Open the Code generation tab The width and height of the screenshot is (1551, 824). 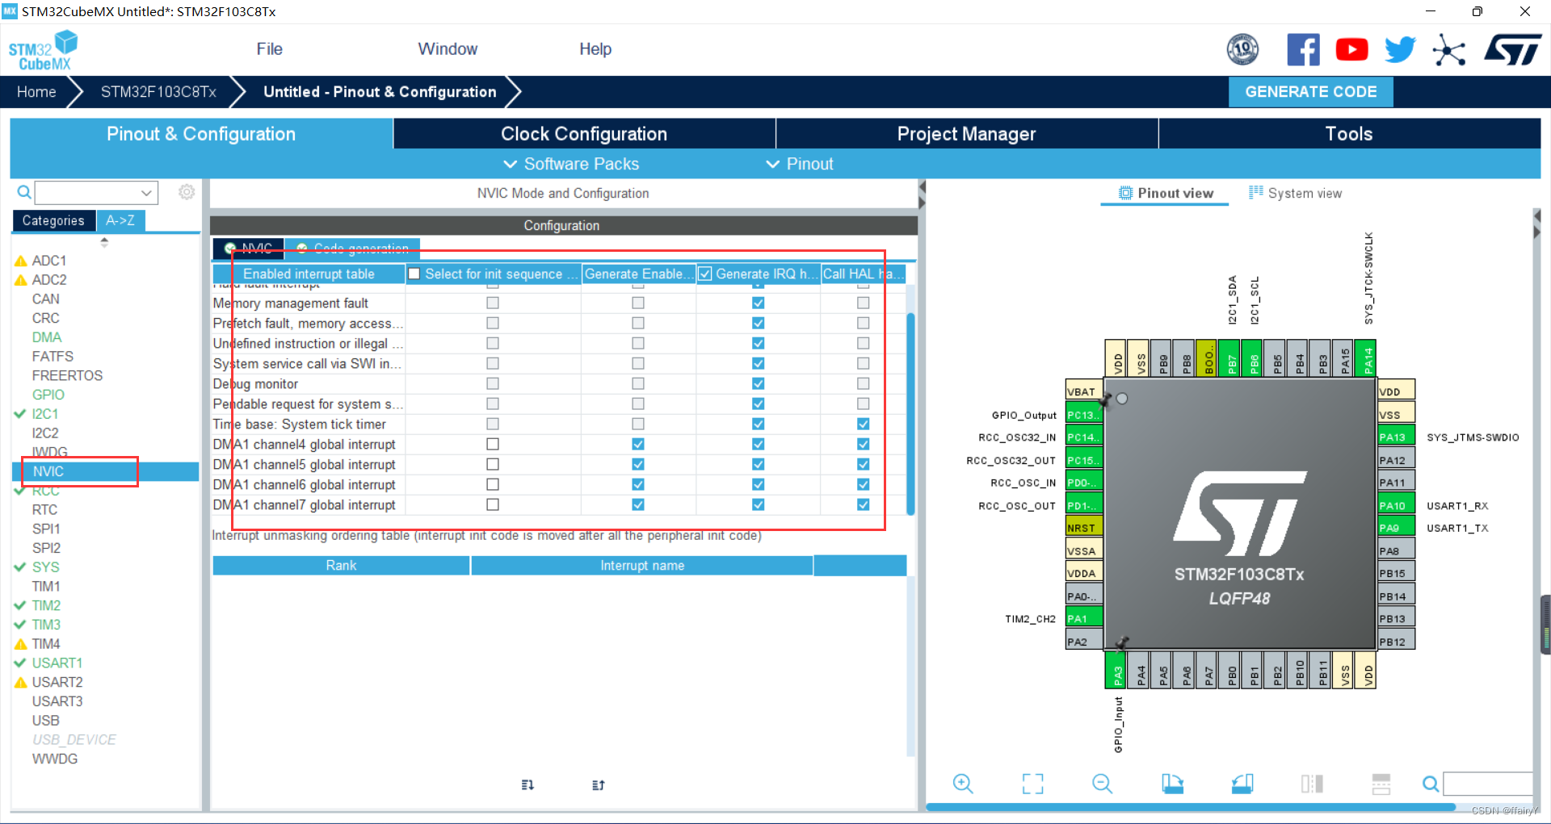point(353,249)
